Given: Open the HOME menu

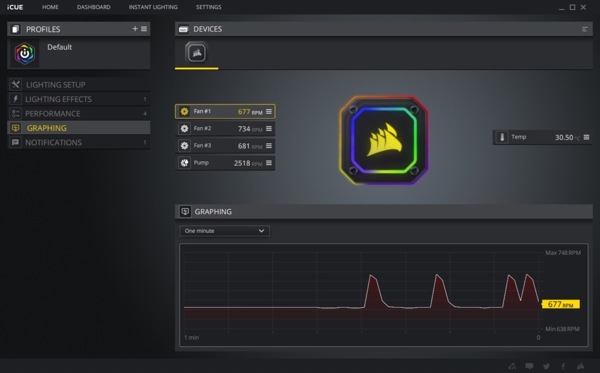Looking at the screenshot, I should point(50,7).
